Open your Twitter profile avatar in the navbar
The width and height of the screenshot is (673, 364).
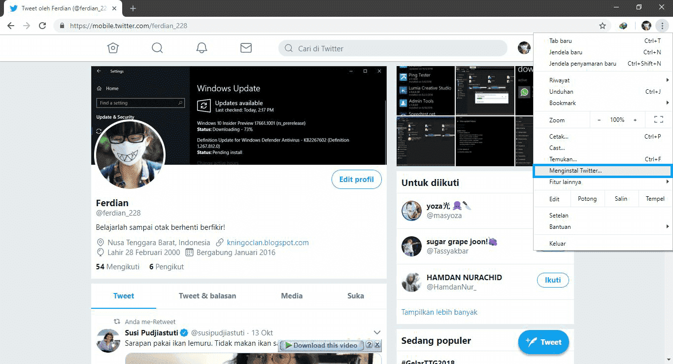tap(524, 48)
